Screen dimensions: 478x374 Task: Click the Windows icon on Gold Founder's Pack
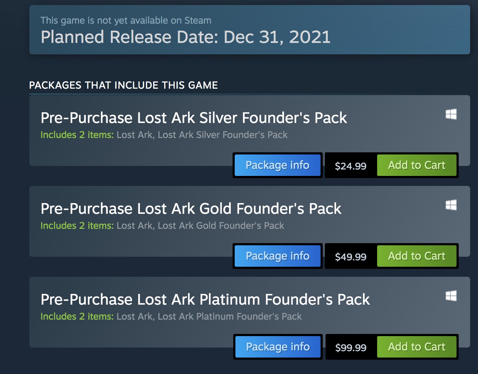pyautogui.click(x=451, y=205)
